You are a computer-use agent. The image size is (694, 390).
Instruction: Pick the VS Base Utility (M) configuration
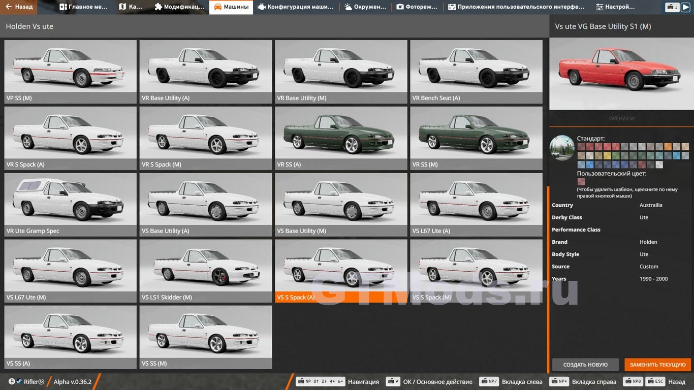pyautogui.click(x=341, y=205)
